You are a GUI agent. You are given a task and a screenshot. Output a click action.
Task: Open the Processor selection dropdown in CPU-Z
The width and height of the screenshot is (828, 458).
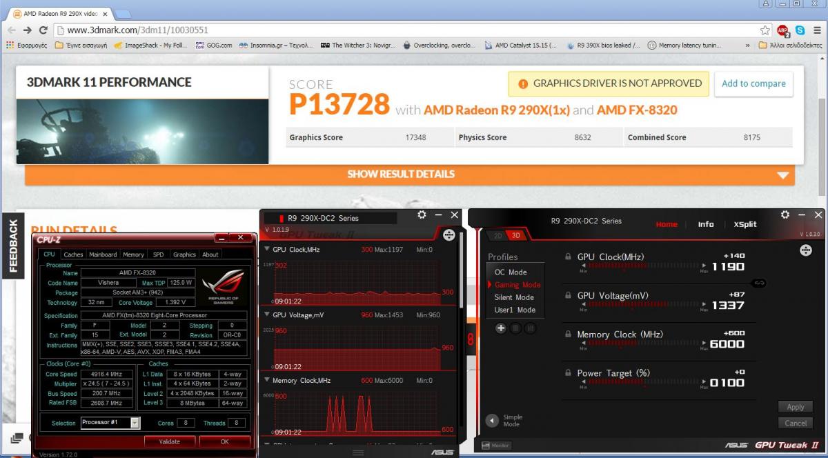[135, 423]
